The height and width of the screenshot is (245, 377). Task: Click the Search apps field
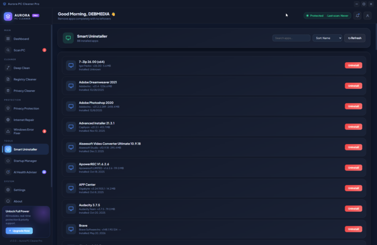click(x=291, y=38)
